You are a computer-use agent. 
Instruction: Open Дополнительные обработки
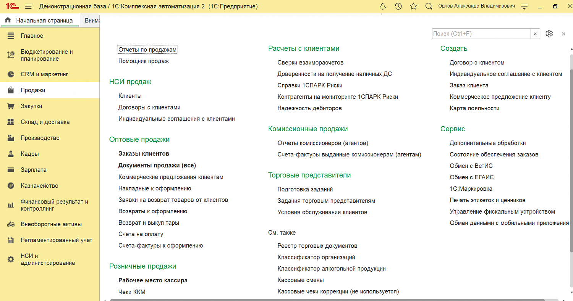[x=488, y=143]
